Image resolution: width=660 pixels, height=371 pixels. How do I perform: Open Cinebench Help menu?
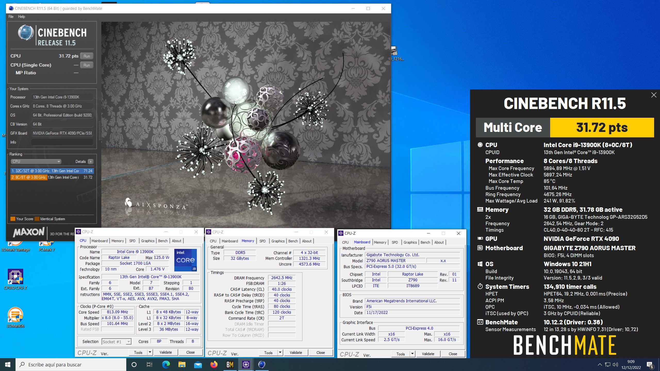click(x=21, y=16)
